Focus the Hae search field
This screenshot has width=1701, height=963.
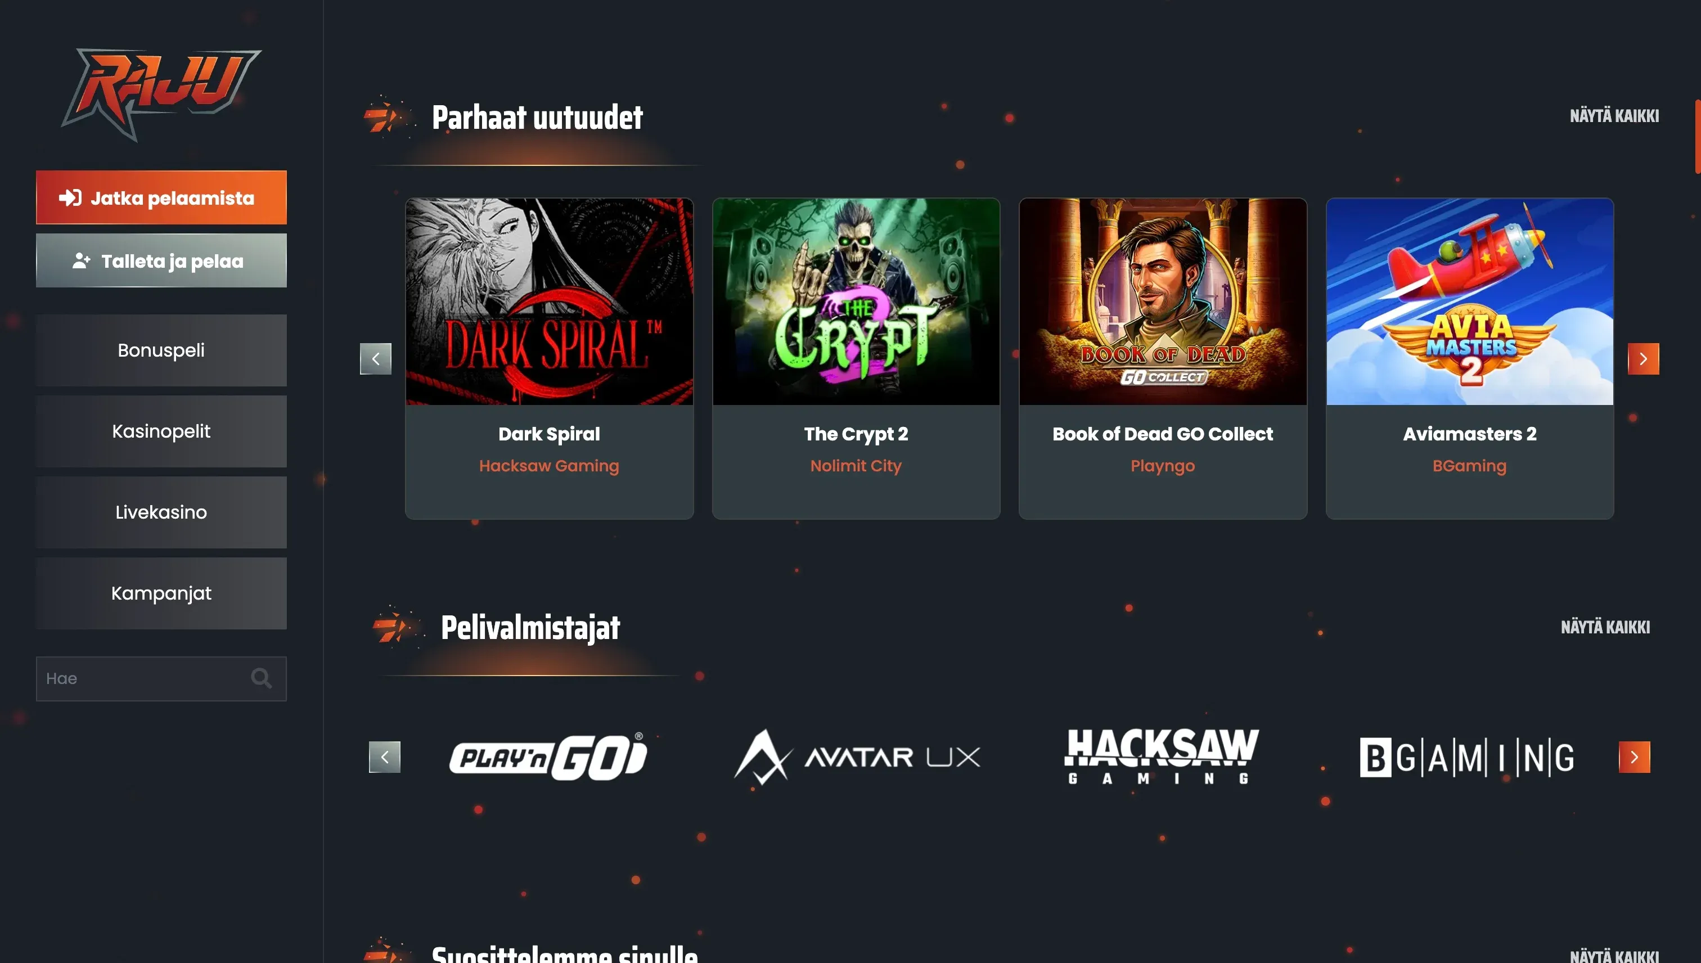click(x=161, y=678)
